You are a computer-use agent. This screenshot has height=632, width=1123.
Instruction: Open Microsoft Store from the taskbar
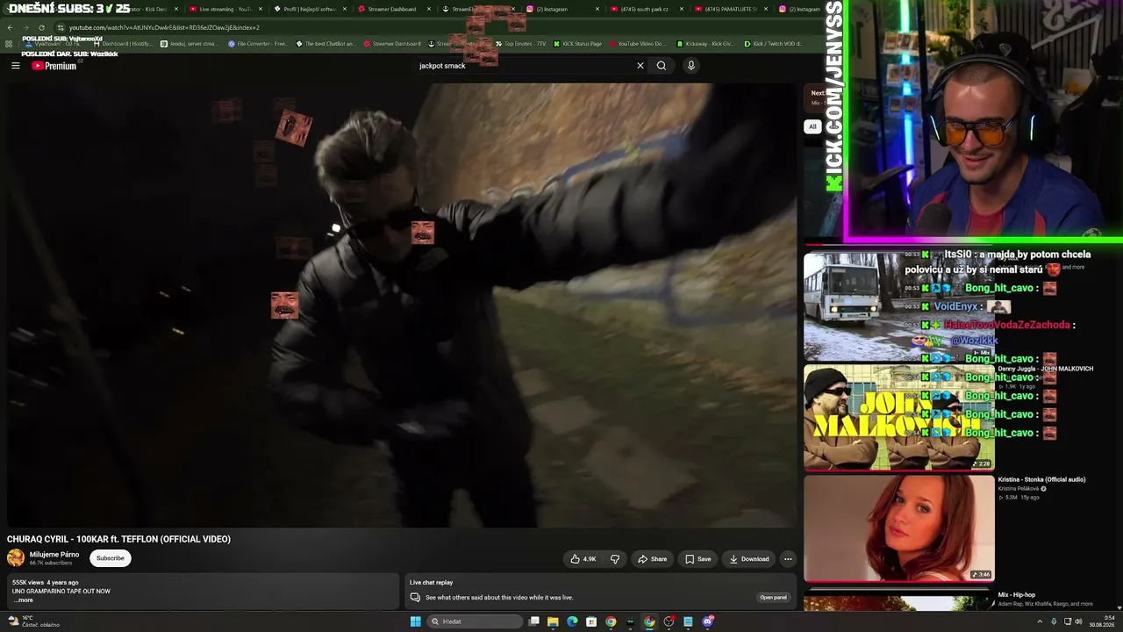point(591,621)
